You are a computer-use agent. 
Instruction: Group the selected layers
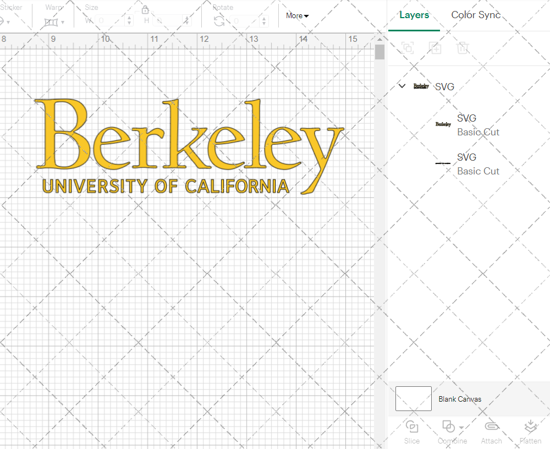point(408,48)
